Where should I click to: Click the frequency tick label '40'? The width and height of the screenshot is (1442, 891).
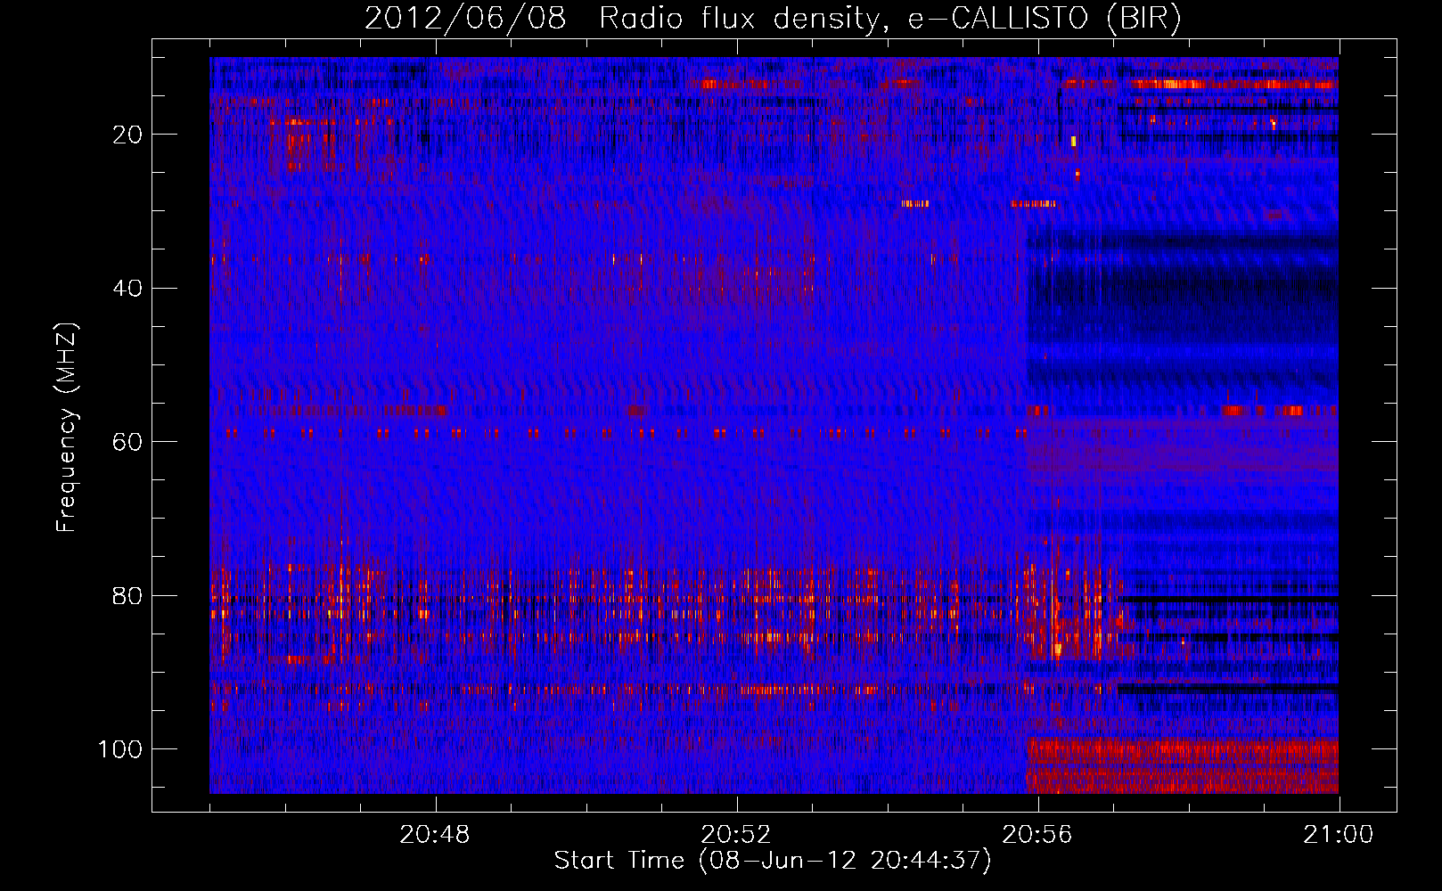pos(127,288)
